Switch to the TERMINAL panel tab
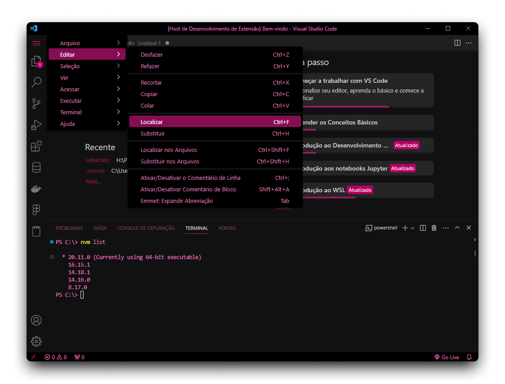This screenshot has height=384, width=505. 197,228
